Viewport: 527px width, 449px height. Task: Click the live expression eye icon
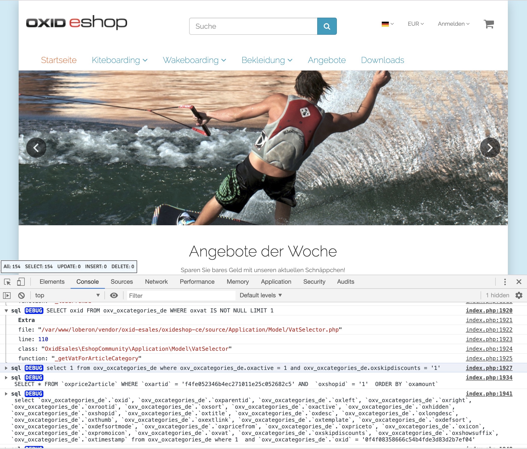pyautogui.click(x=114, y=295)
